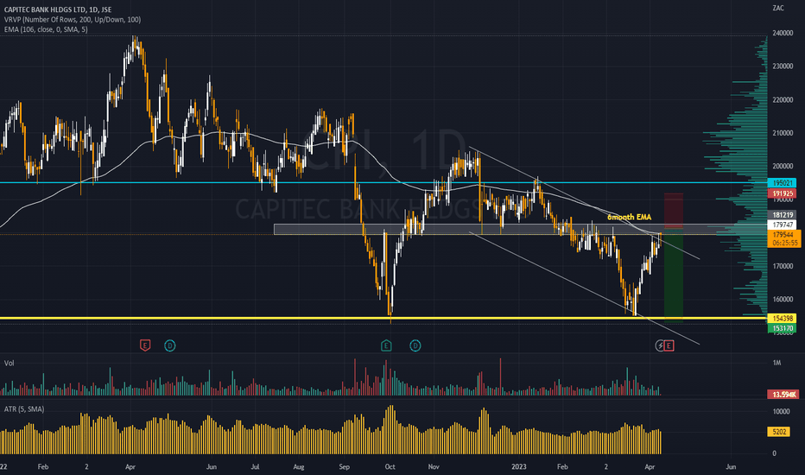
Task: Select the yellow 154398 price label
Action: click(783, 319)
